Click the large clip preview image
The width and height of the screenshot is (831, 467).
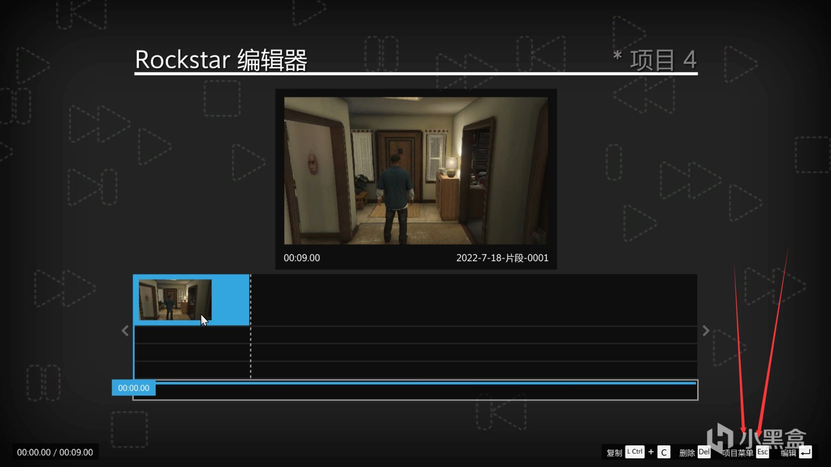pos(416,171)
